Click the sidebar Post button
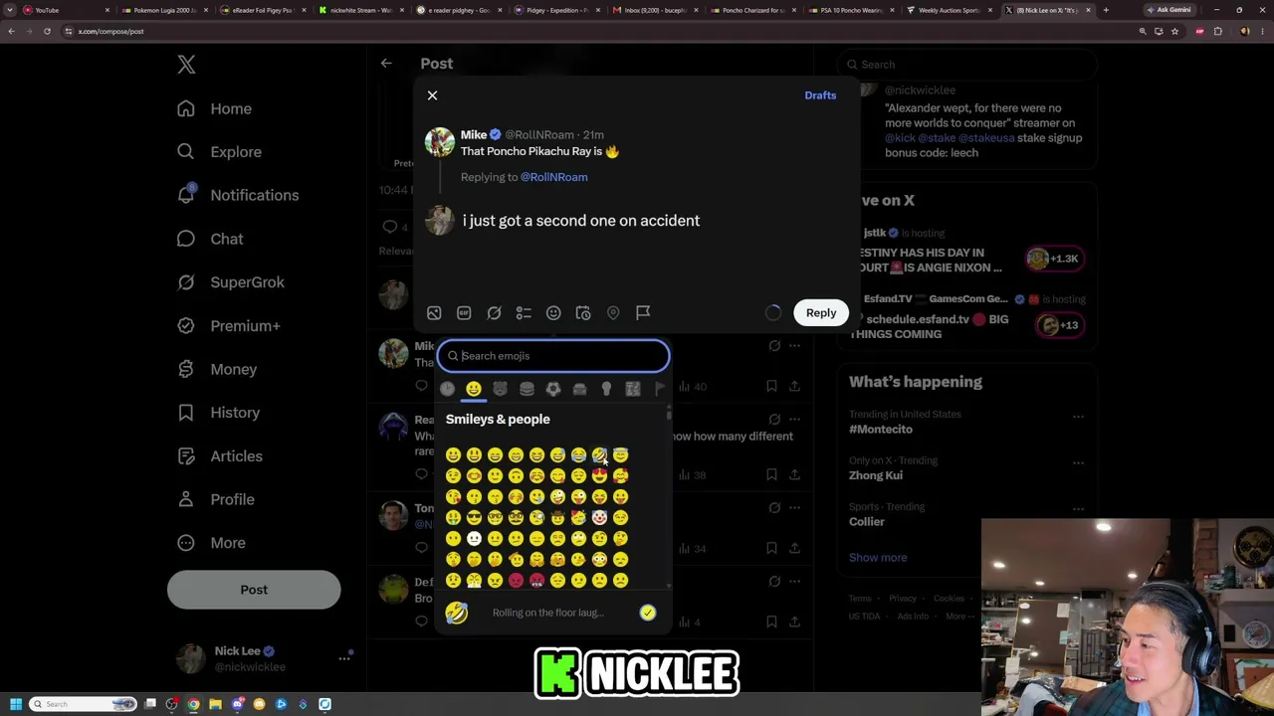This screenshot has width=1274, height=716. (254, 590)
